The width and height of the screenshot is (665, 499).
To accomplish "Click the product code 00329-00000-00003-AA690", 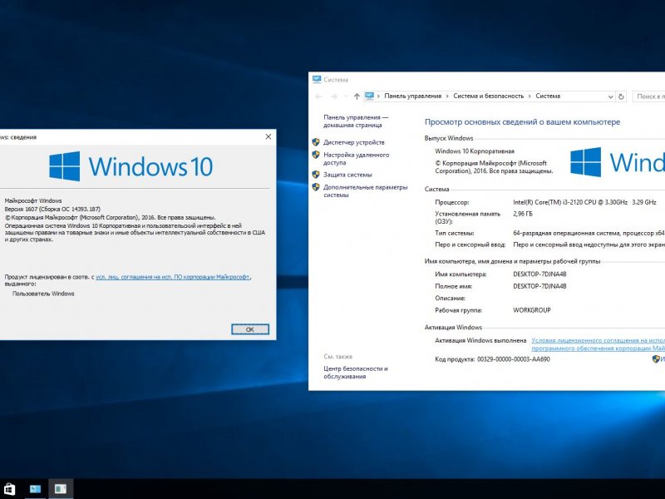I will (x=514, y=359).
